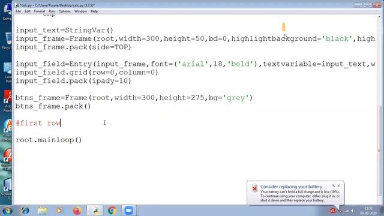Click line starting 'input_frame=Frame(root'
The width and height of the screenshot is (384, 216).
pyautogui.click(x=196, y=38)
